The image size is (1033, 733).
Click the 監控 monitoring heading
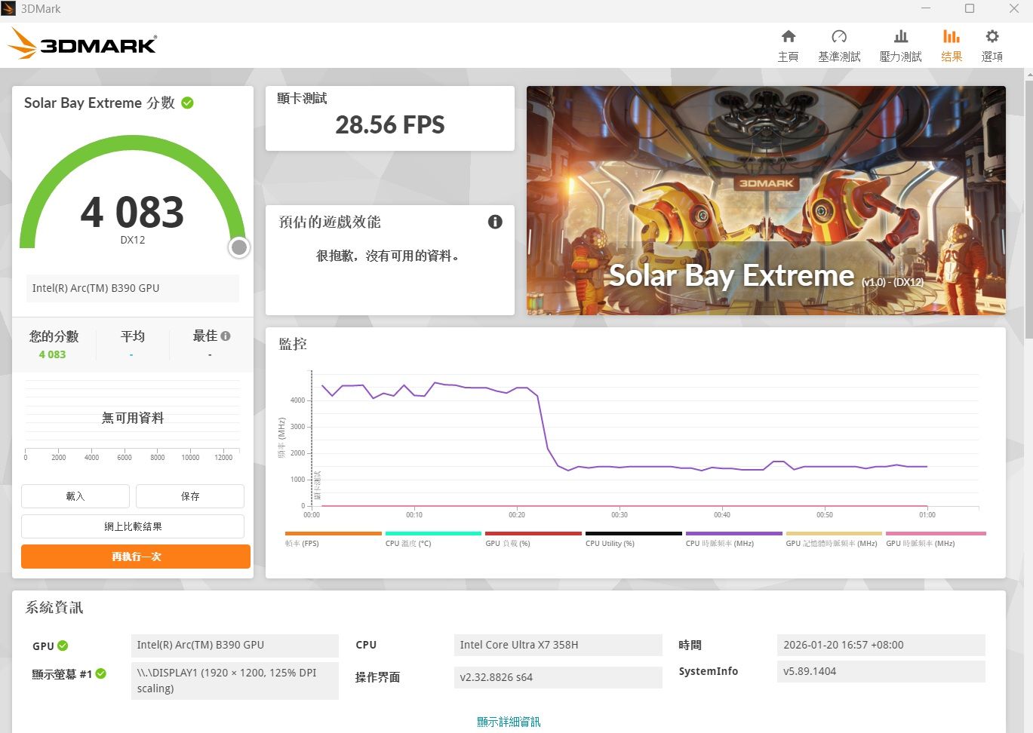[293, 344]
